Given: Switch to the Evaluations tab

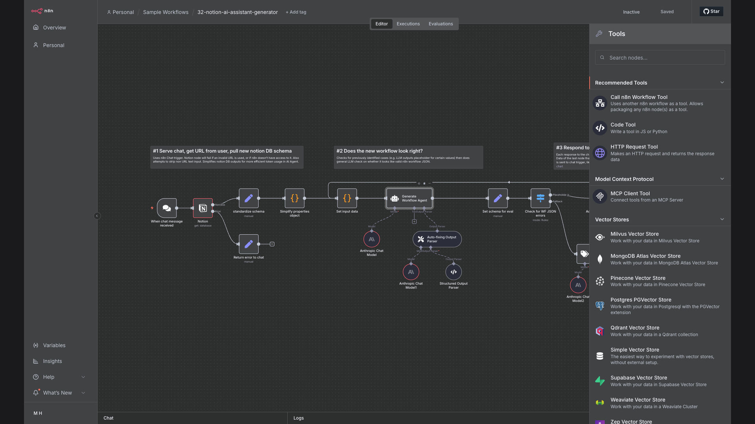Looking at the screenshot, I should coord(441,24).
